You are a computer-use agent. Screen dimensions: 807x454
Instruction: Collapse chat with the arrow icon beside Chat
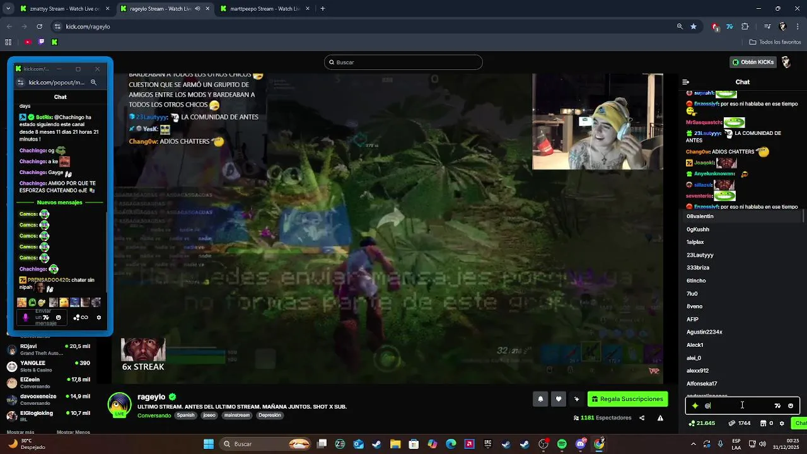(x=686, y=82)
